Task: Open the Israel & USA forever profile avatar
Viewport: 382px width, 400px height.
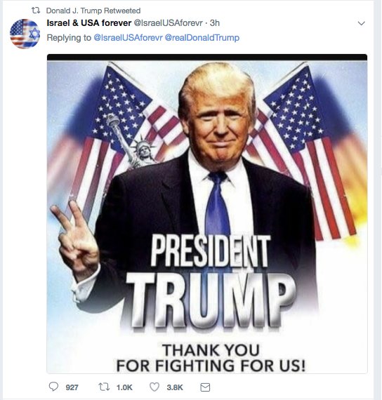Action: click(25, 34)
